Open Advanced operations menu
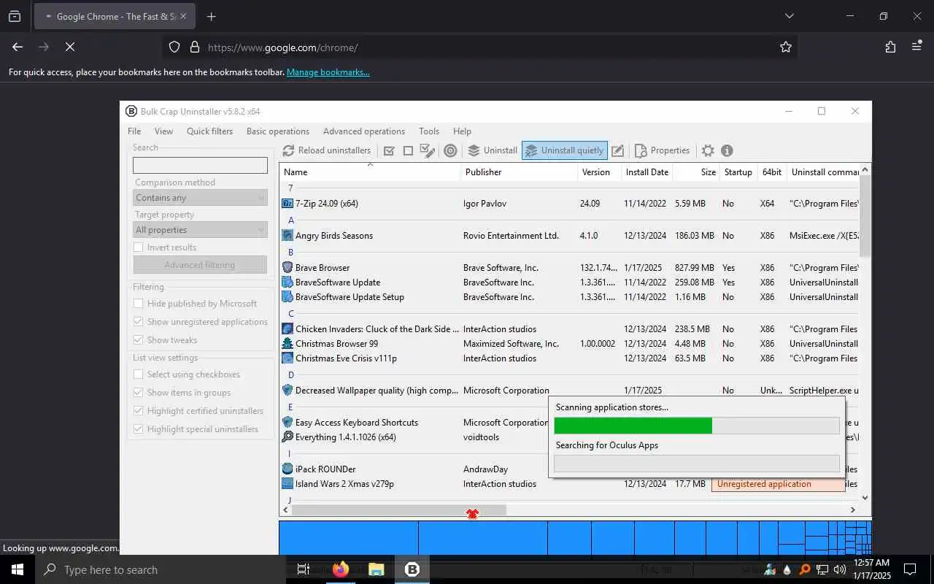Screen dimensions: 934x584 tap(364, 131)
